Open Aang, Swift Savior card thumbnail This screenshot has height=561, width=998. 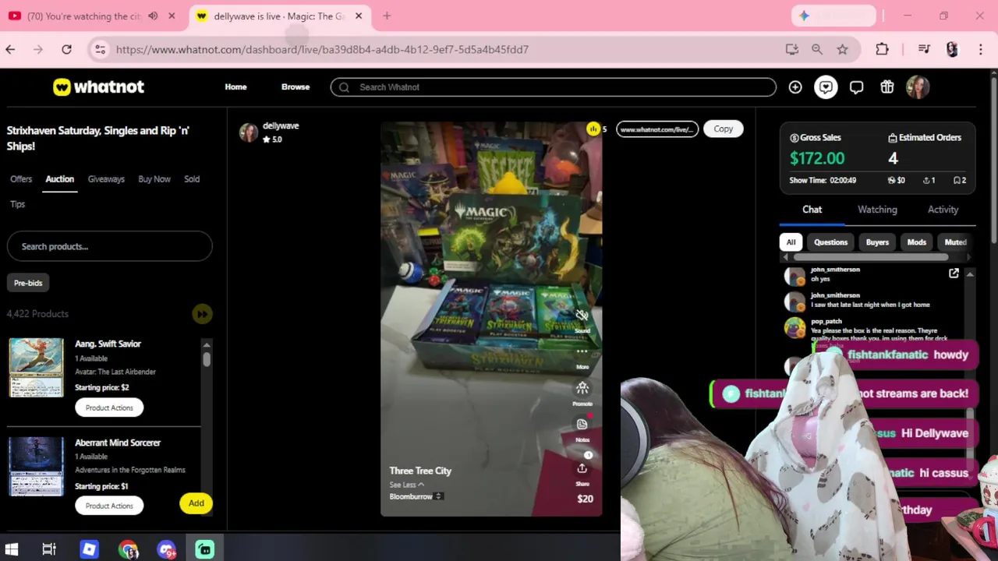[x=36, y=368]
